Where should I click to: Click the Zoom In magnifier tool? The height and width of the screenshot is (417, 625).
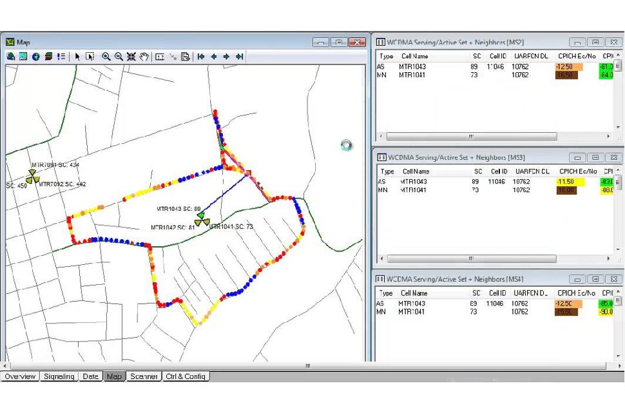click(x=106, y=57)
